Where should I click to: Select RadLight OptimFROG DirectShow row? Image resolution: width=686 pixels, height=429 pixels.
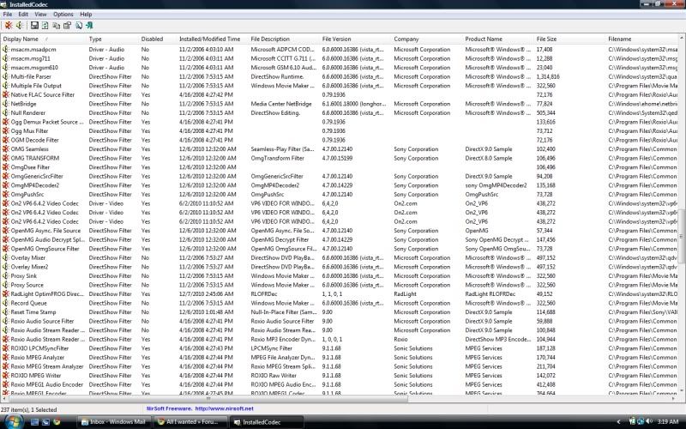pos(340,294)
